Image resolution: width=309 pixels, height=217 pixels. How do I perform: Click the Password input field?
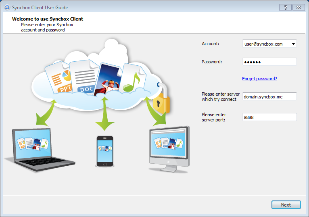[269, 62]
